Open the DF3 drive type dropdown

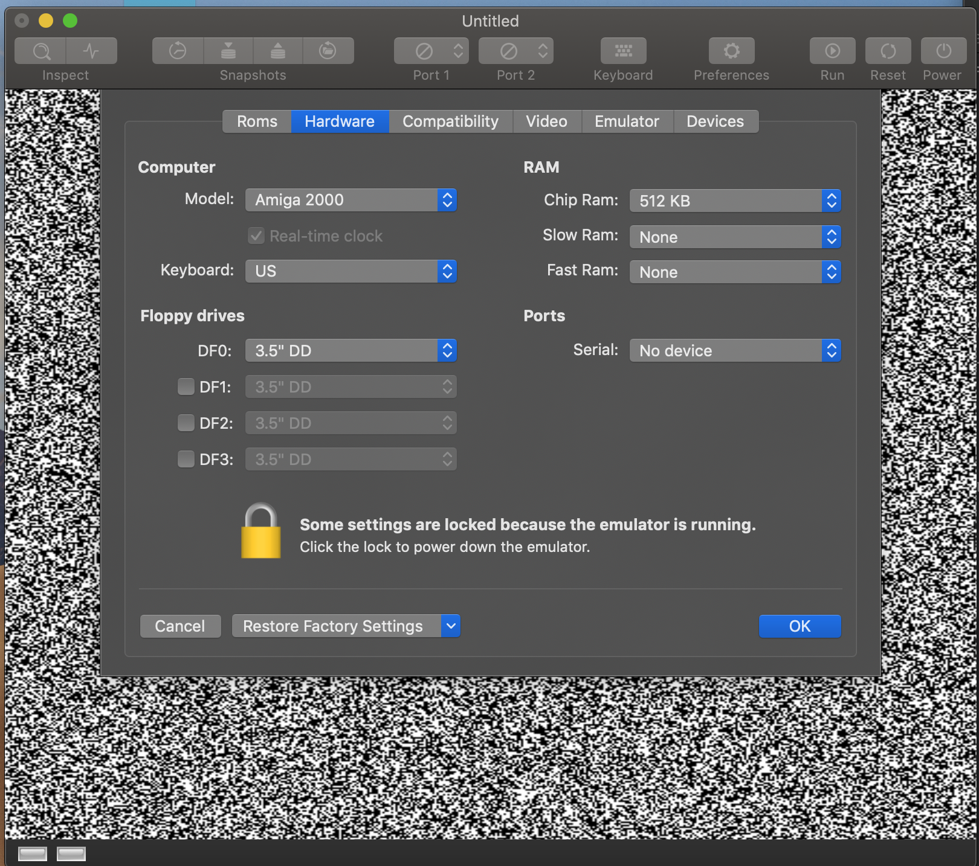(x=351, y=459)
